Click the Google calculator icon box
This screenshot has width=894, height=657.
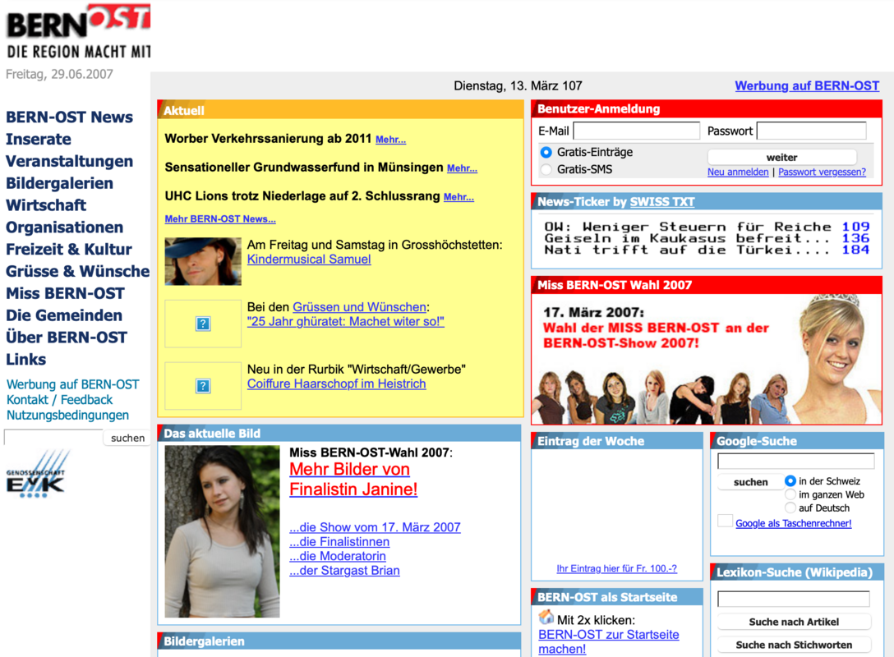point(725,521)
